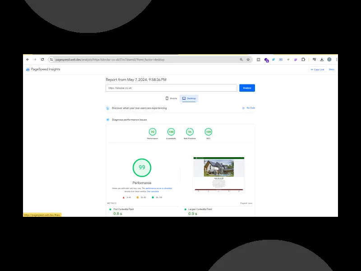
Task: Bookmark this page with the star icon
Action: click(x=248, y=60)
